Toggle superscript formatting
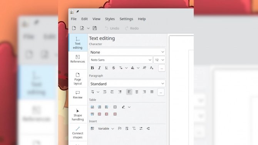Image resolution: width=258 pixels, height=145 pixels. point(144,68)
